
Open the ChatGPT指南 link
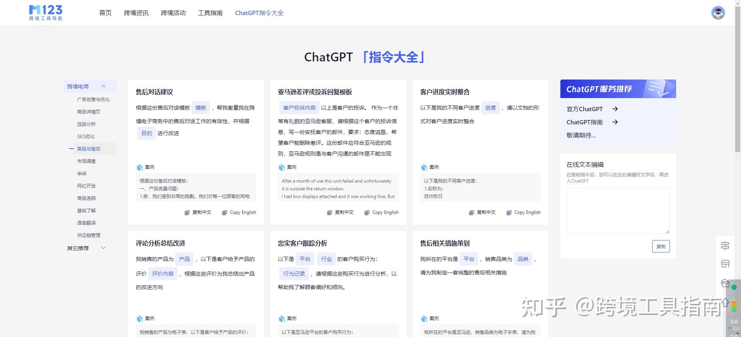(x=584, y=122)
